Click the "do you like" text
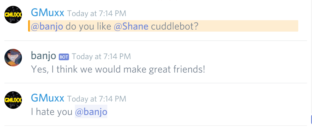Screen dimensions: 312x129 pos(88,26)
